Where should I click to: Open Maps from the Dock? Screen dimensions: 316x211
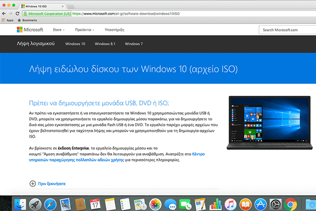(140, 204)
